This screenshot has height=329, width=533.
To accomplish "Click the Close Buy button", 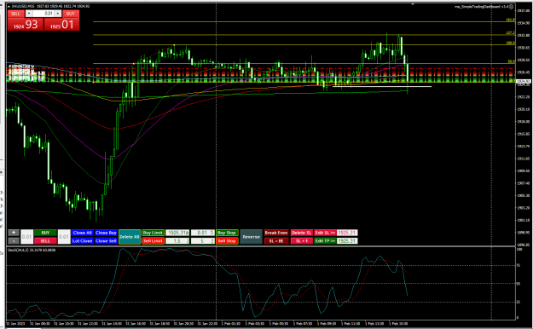I will [x=106, y=233].
